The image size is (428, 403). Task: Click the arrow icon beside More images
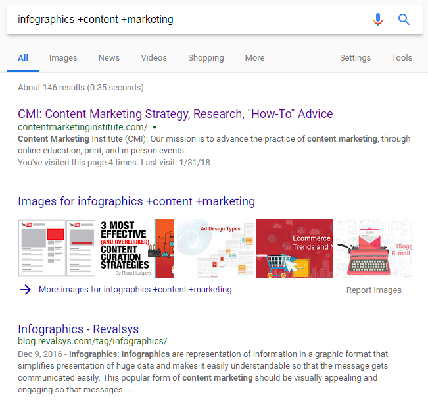pos(26,290)
